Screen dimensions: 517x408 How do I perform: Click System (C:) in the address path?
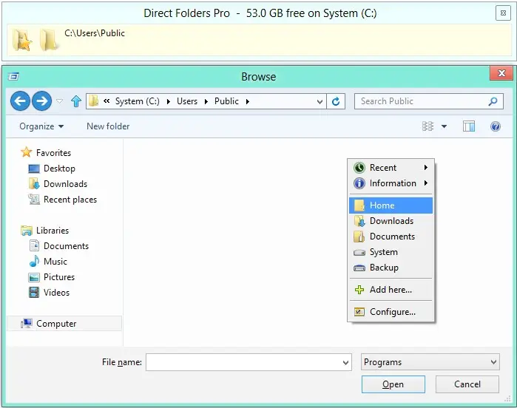pyautogui.click(x=137, y=101)
